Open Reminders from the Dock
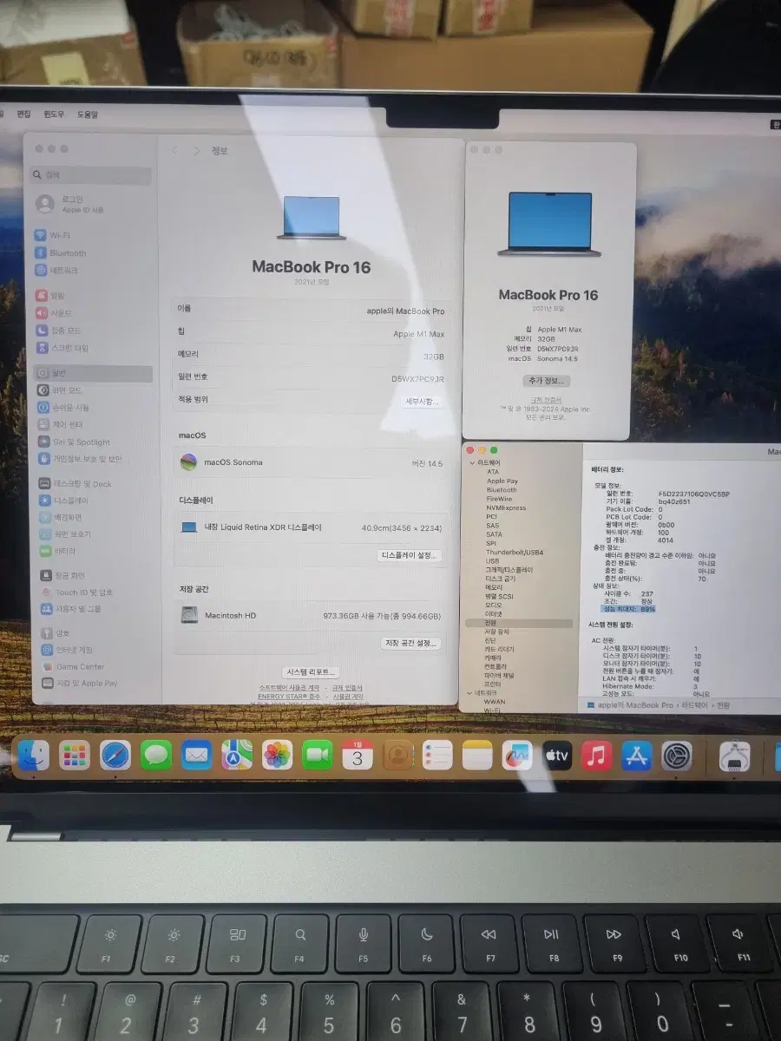Image resolution: width=781 pixels, height=1041 pixels. pyautogui.click(x=437, y=756)
